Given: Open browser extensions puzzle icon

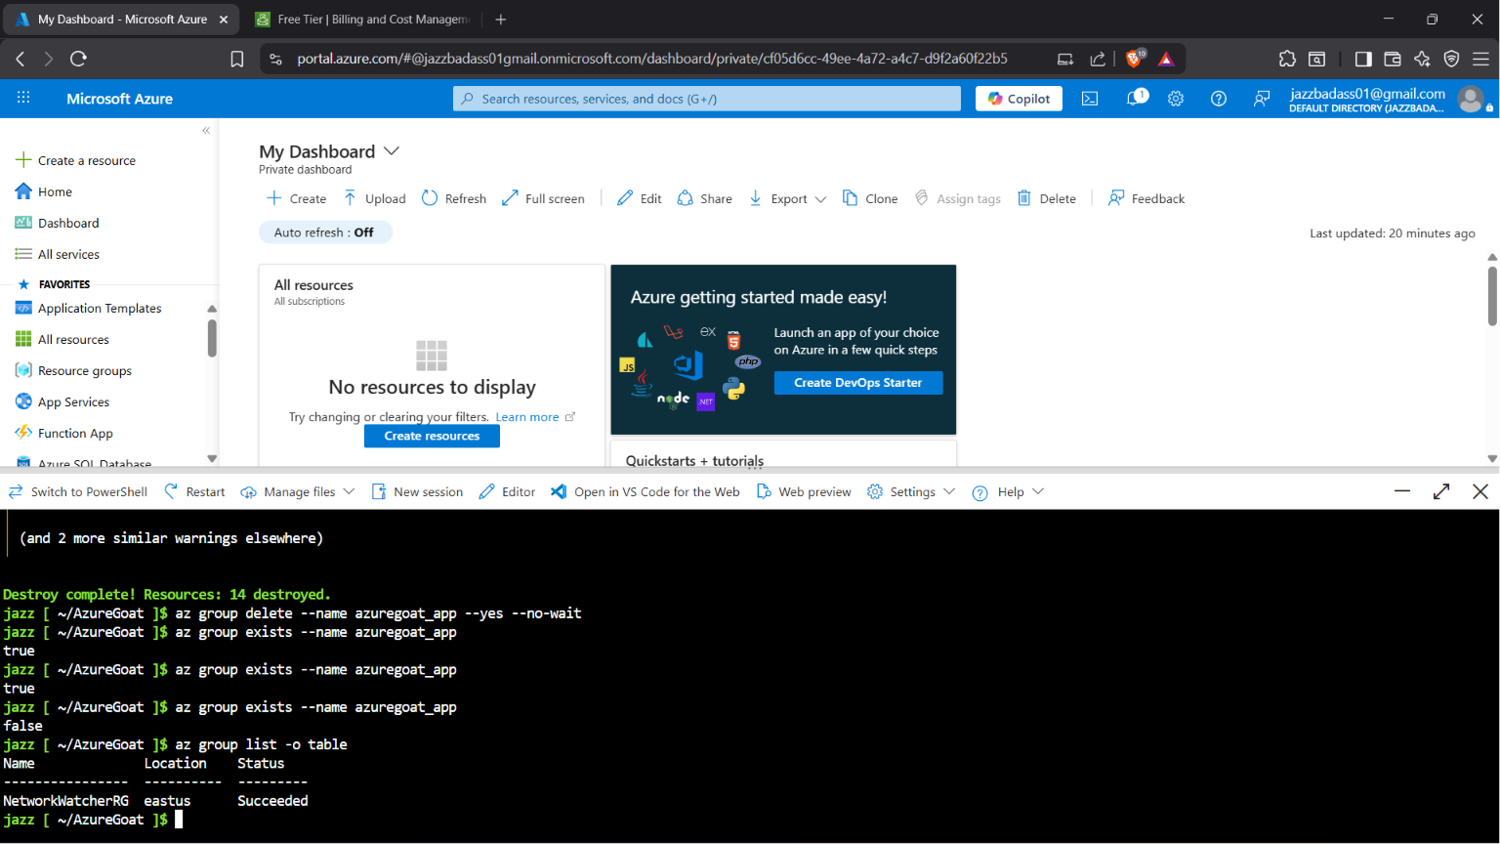Looking at the screenshot, I should coord(1287,59).
